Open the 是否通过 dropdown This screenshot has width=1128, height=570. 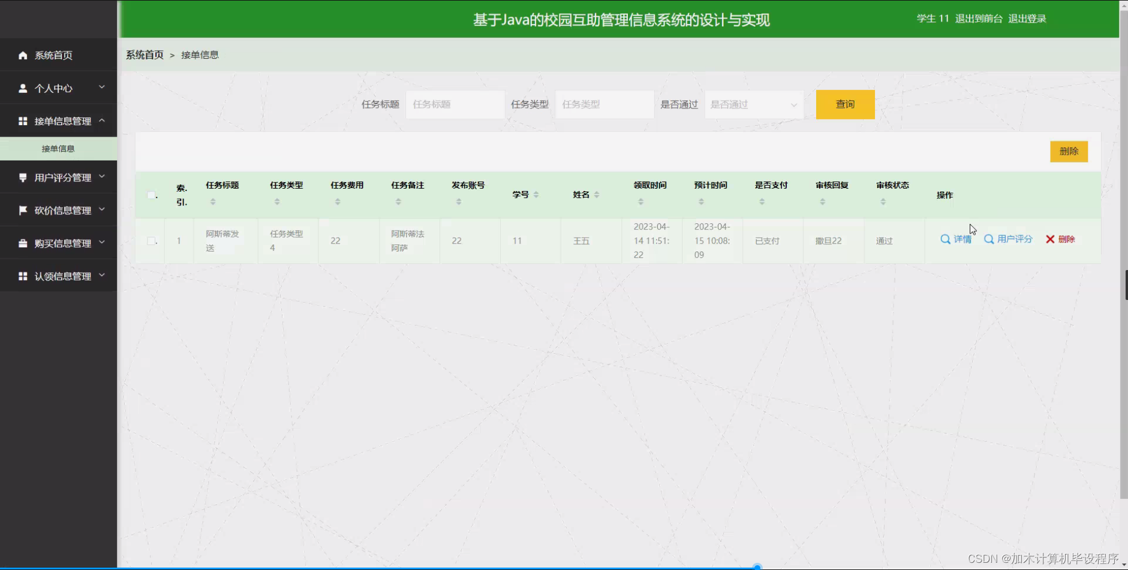tap(754, 104)
